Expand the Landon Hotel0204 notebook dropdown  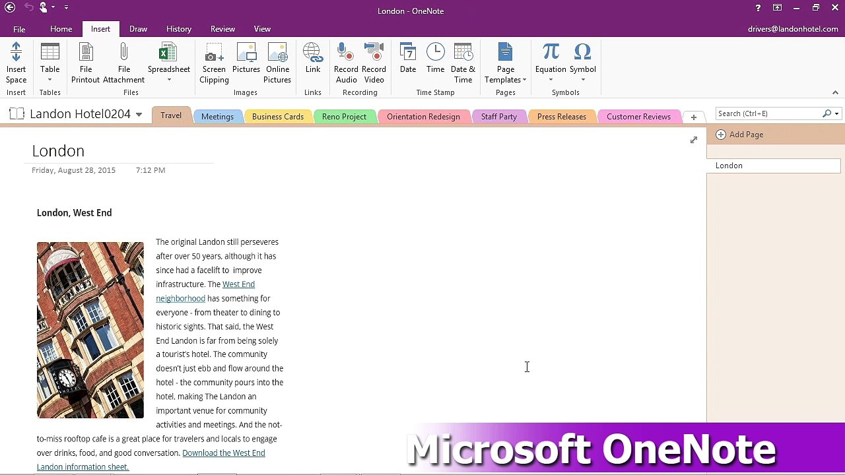[x=139, y=115]
